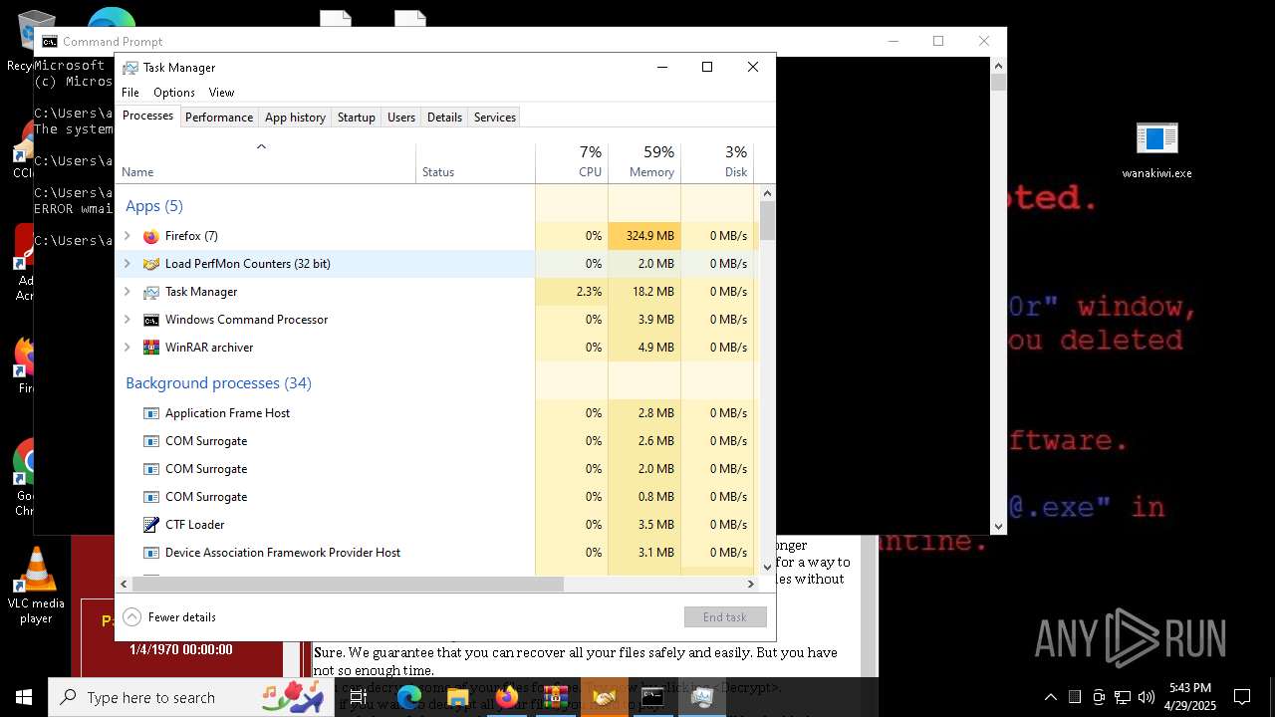
Task: Click the Task Manager title bar icon
Action: click(129, 68)
